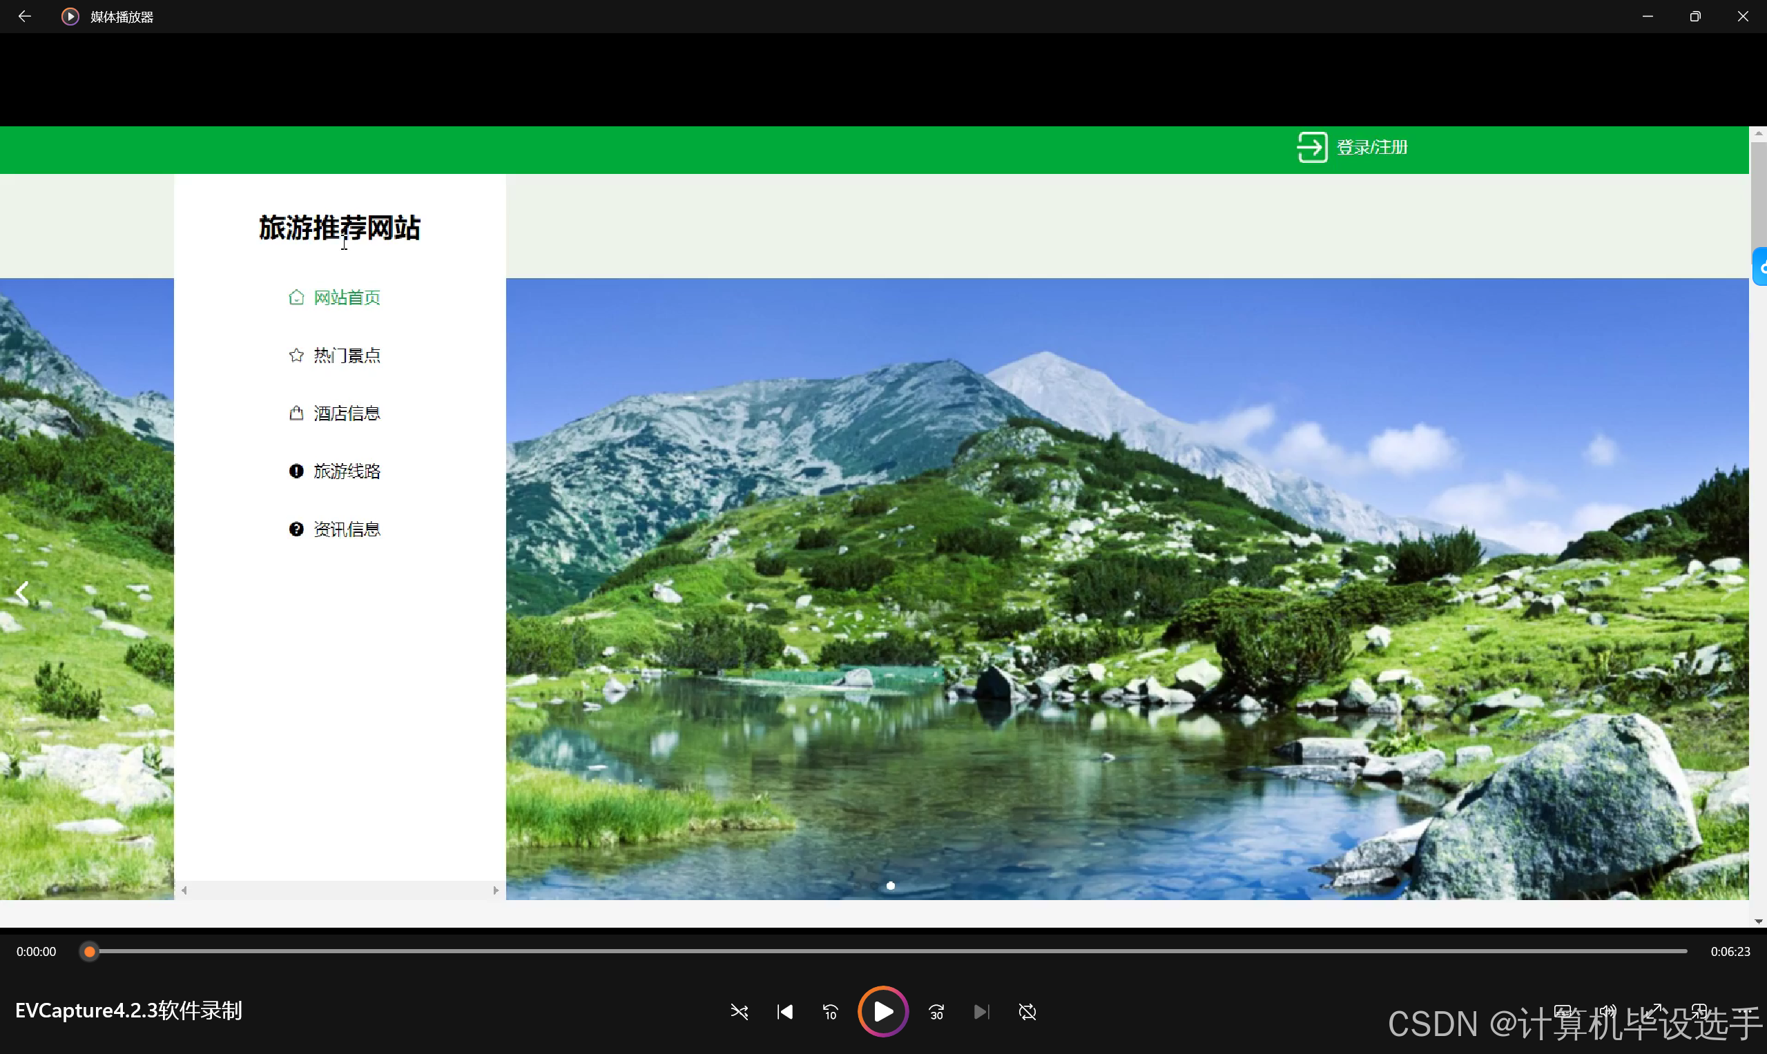This screenshot has width=1767, height=1054.
Task: Skip forward 30 seconds
Action: (x=936, y=1011)
